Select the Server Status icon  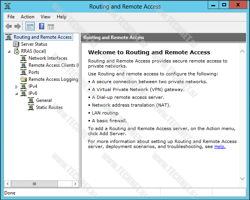click(x=16, y=44)
